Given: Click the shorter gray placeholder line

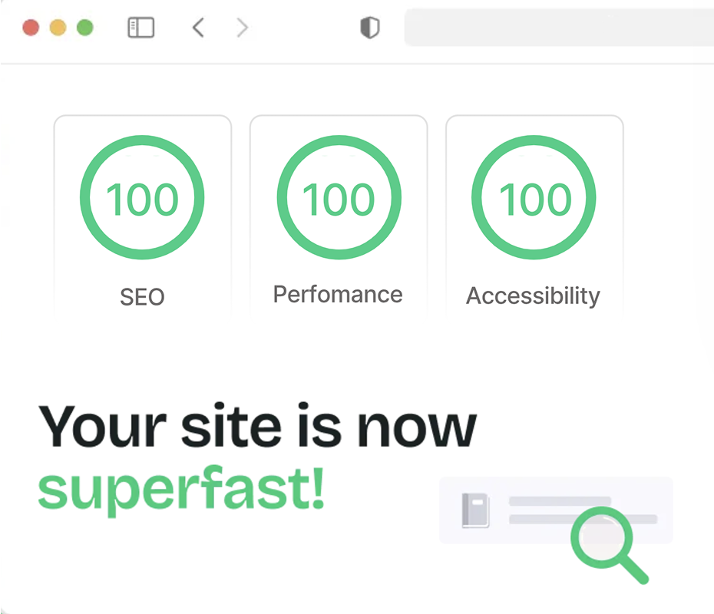Looking at the screenshot, I should 560,501.
